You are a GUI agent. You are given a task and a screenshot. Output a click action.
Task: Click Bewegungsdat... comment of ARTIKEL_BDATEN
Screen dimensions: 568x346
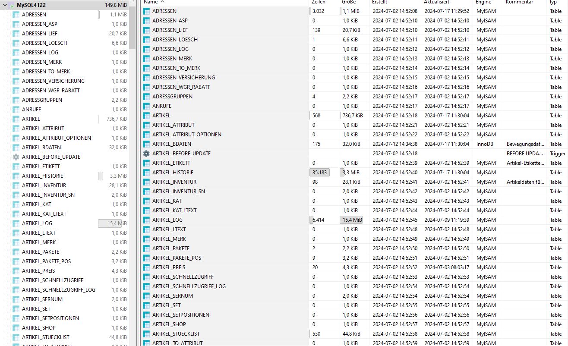coord(525,144)
